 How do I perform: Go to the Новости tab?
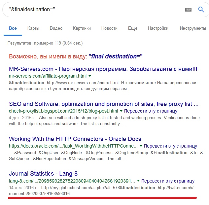[109, 28]
